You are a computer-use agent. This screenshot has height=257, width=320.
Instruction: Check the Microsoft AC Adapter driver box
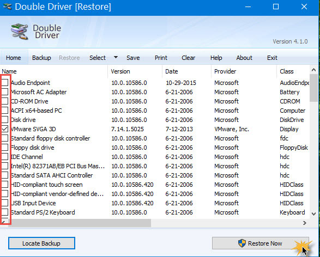(5, 91)
